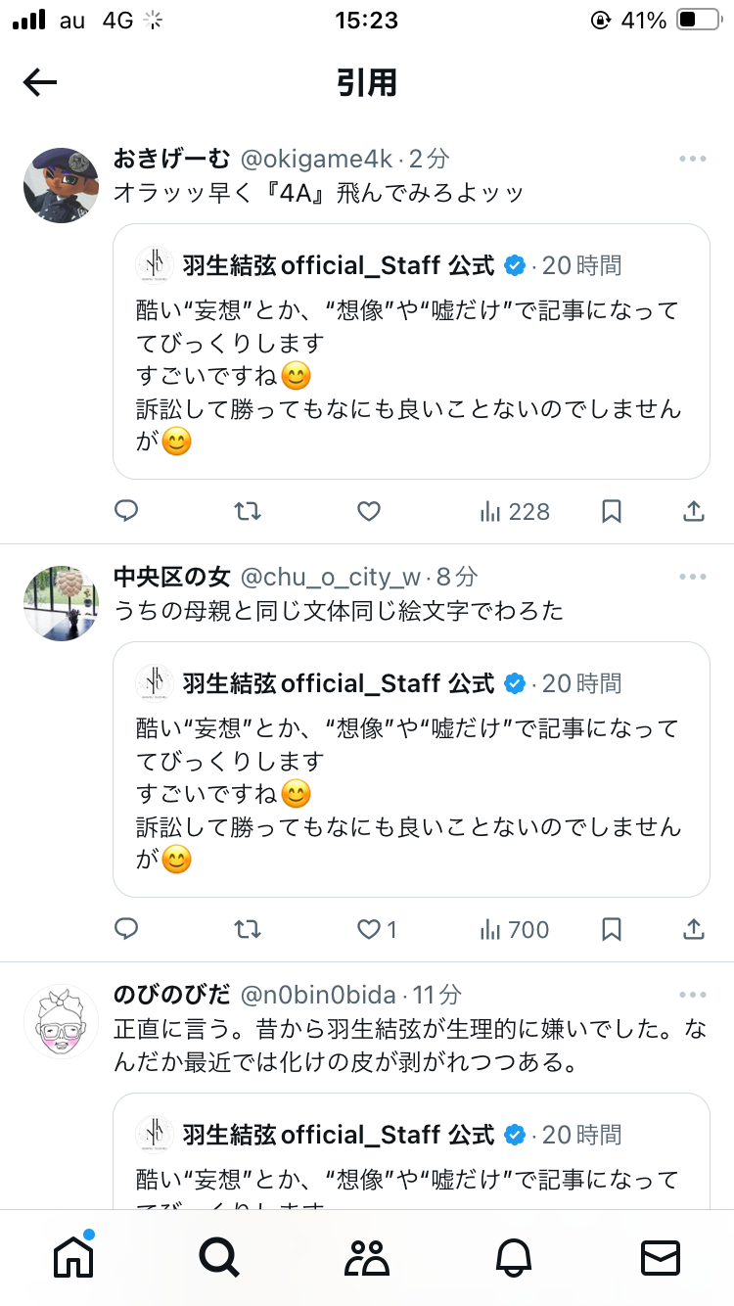Open the Communities tab
The width and height of the screenshot is (734, 1306).
coord(367,1257)
